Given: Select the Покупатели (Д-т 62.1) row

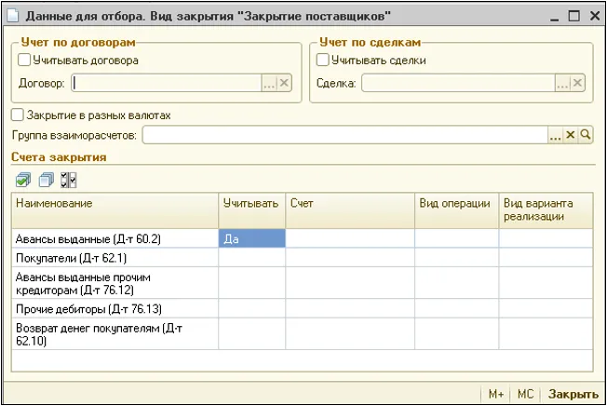Looking at the screenshot, I should [303, 258].
